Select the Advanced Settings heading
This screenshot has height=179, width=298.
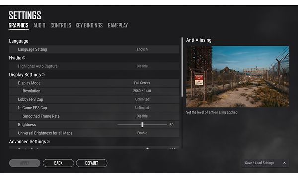tap(27, 142)
